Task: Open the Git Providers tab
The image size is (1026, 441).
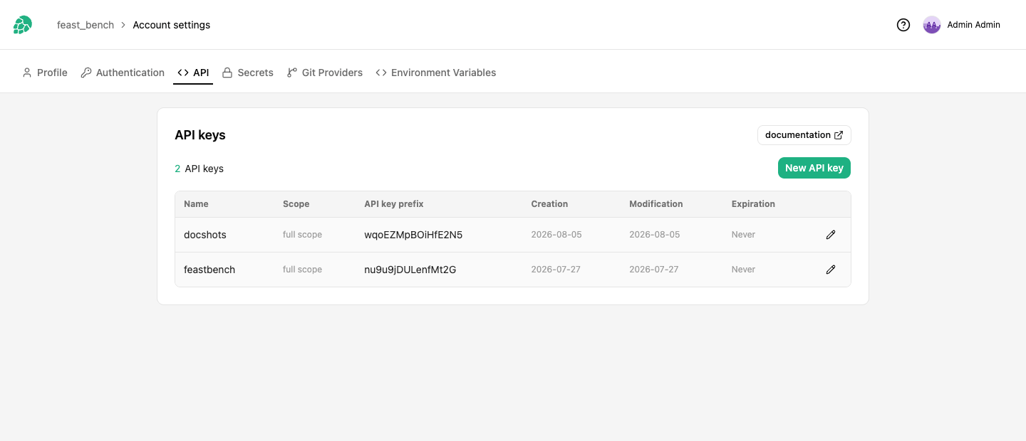Action: point(325,73)
